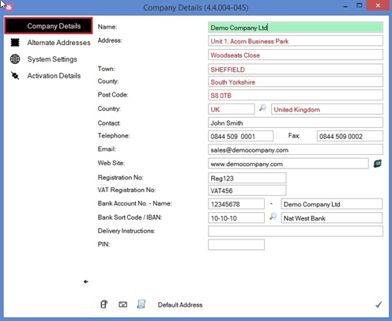Select the VAT Registration No field
The width and height of the screenshot is (392, 321).
click(x=247, y=191)
